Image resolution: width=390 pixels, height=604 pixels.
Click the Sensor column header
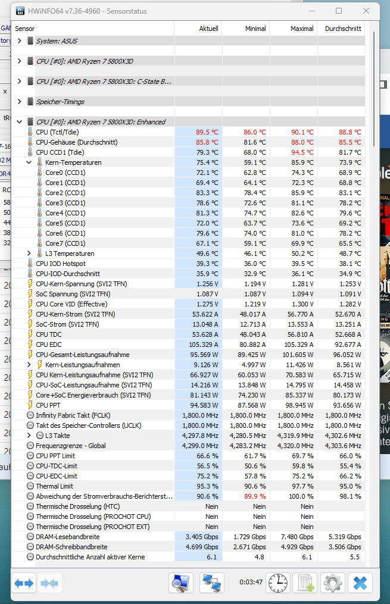tap(93, 29)
